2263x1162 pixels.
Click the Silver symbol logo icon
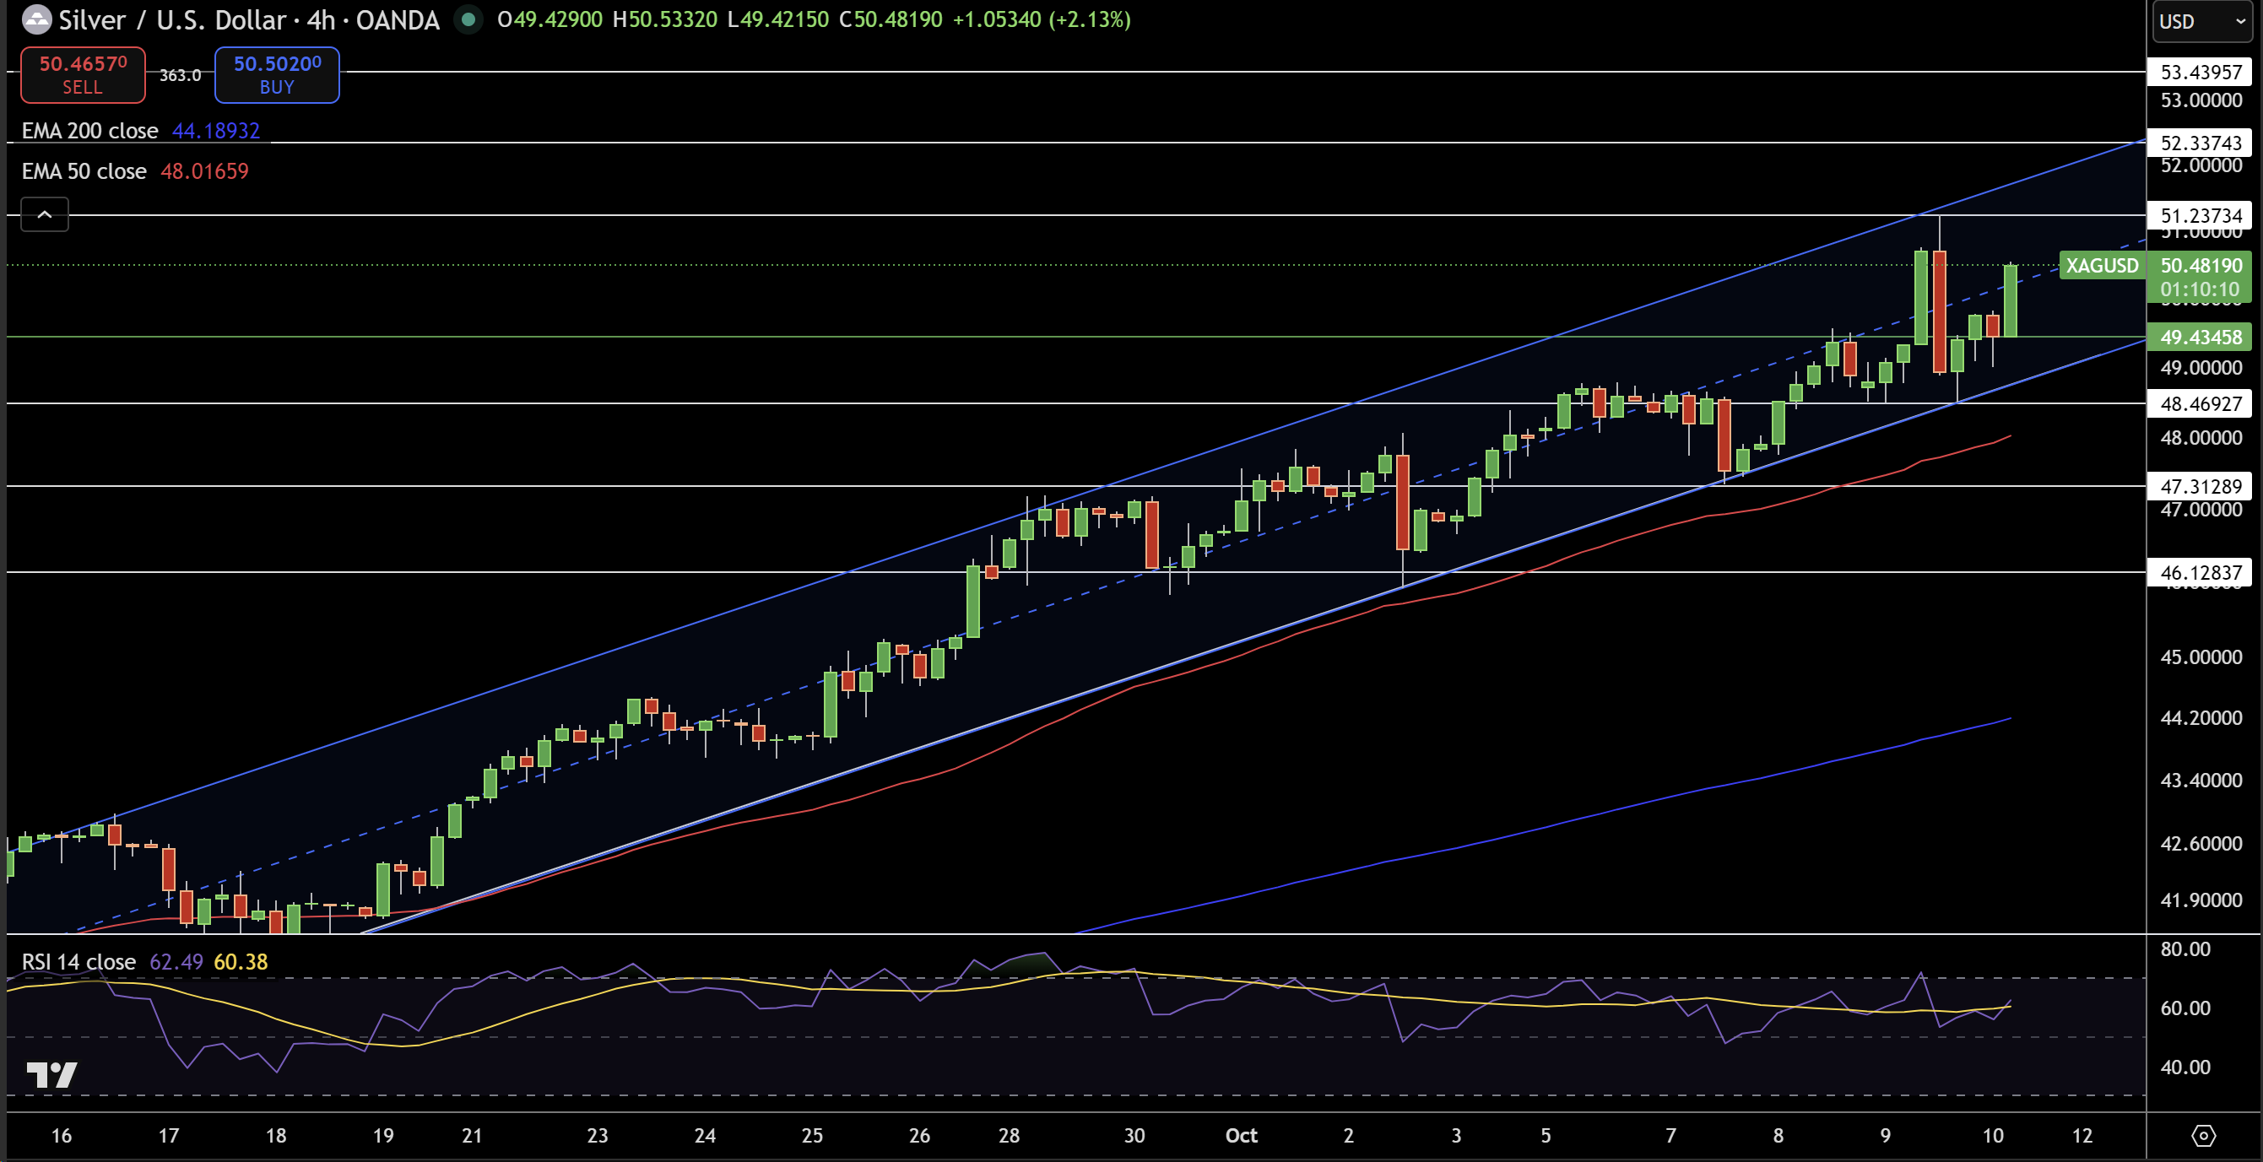36,19
